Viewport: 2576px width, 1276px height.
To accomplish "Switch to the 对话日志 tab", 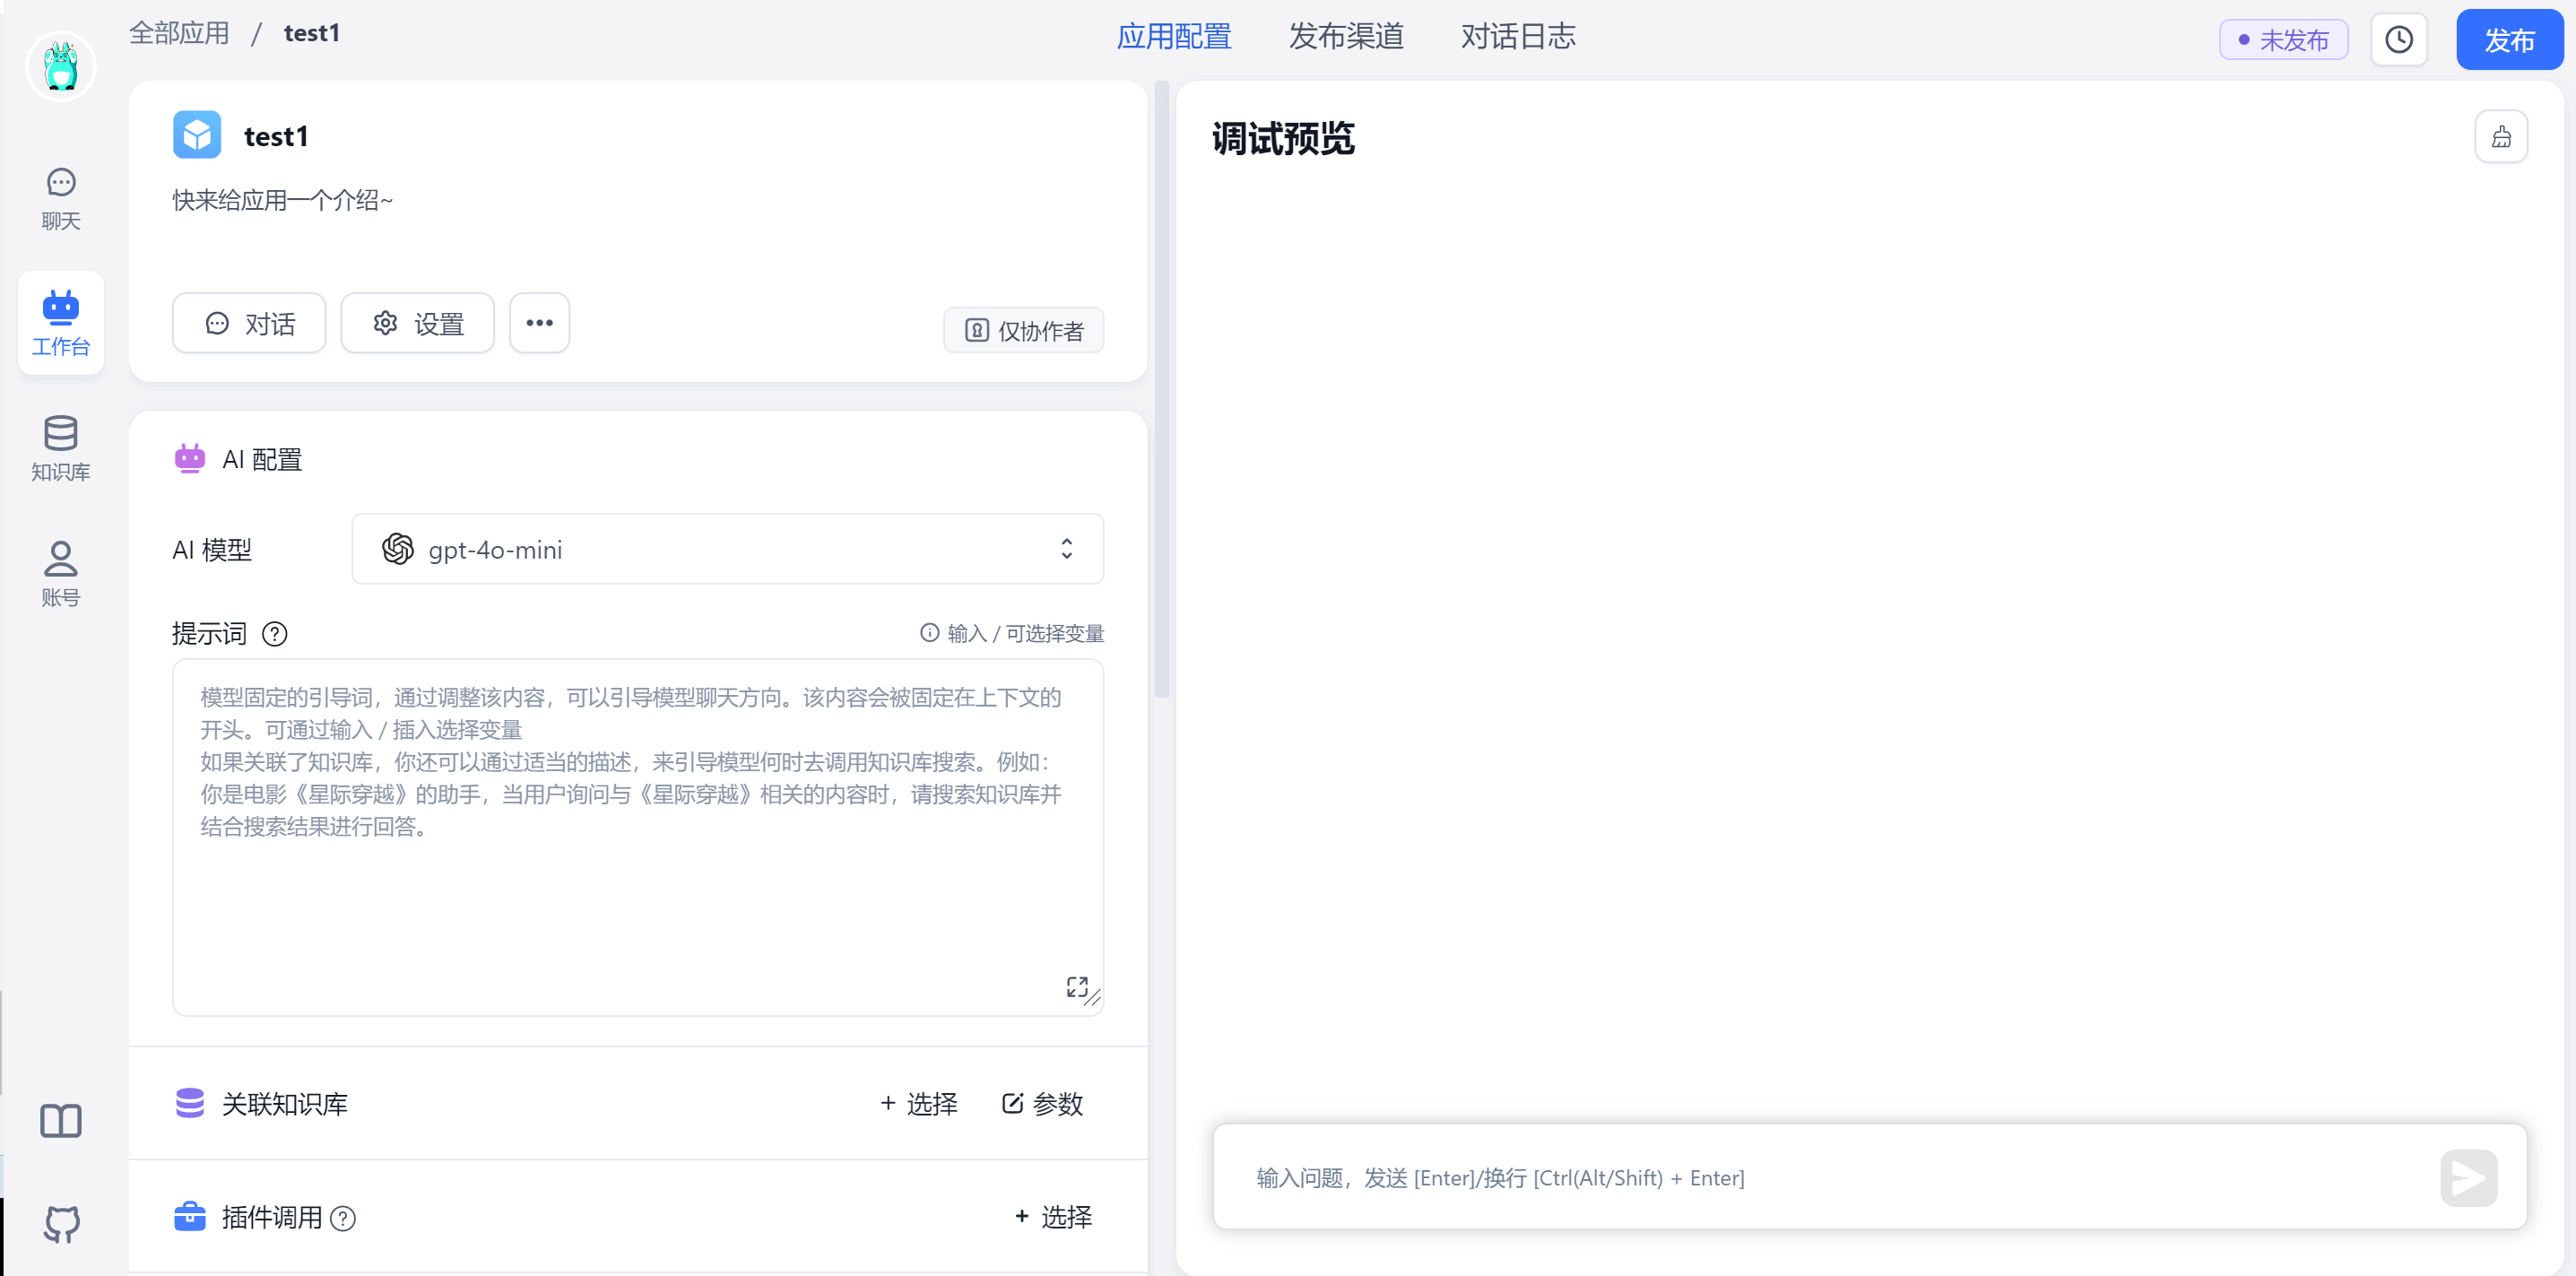I will click(1517, 37).
